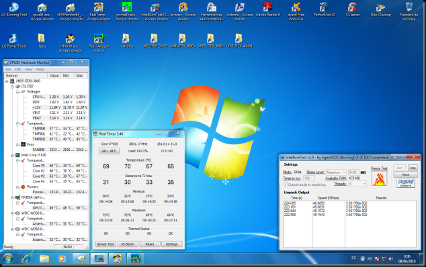Click the Reset button in Real Temp
The image size is (426, 267).
pyautogui.click(x=150, y=244)
